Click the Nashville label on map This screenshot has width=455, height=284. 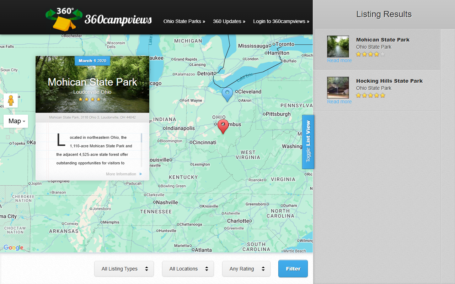pos(167,202)
